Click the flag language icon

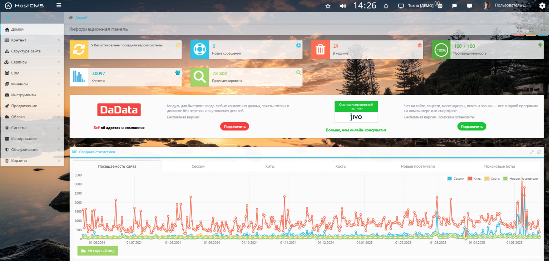(455, 6)
